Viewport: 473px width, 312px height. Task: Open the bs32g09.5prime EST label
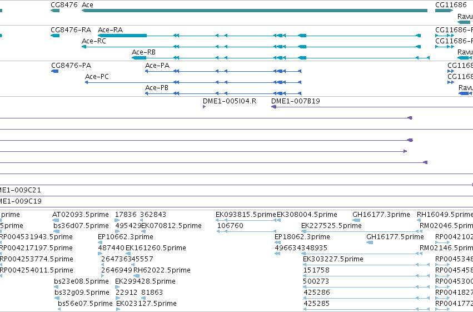point(82,293)
